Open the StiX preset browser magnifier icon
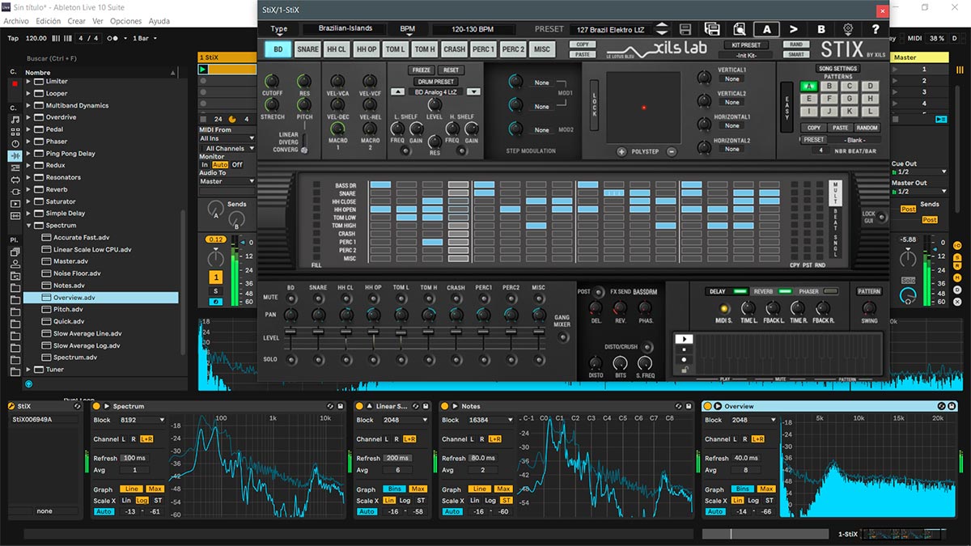The height and width of the screenshot is (546, 971). click(x=740, y=29)
